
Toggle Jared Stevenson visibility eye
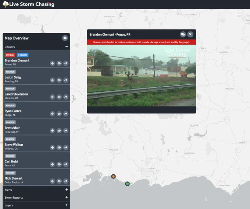(59, 97)
